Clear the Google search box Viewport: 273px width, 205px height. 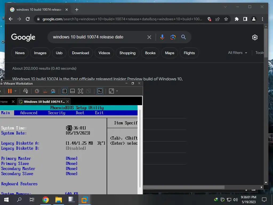coord(149,37)
